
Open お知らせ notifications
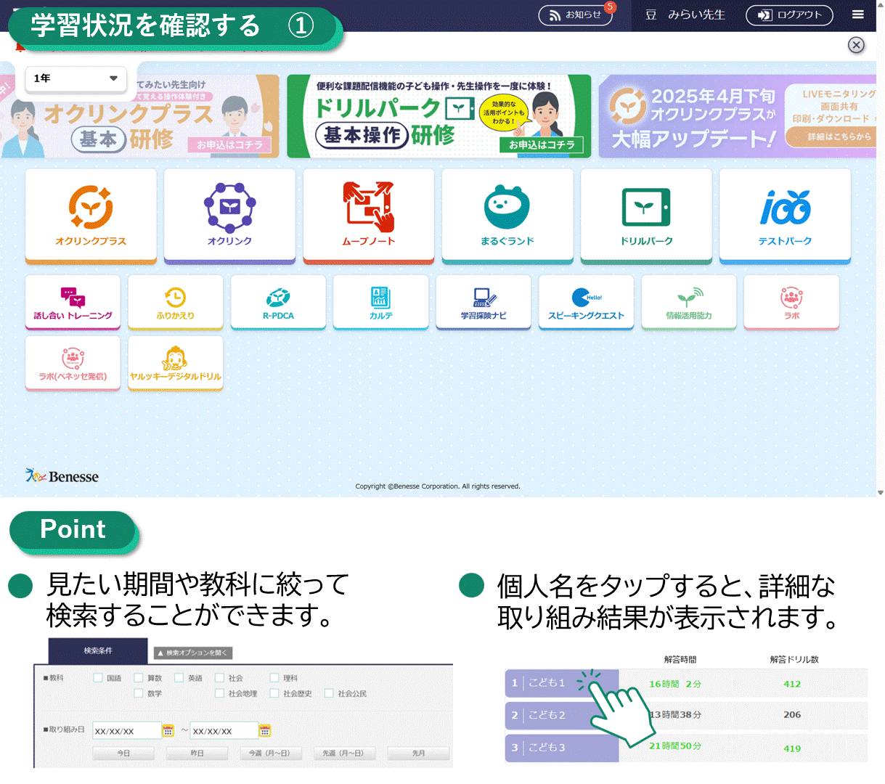[576, 15]
